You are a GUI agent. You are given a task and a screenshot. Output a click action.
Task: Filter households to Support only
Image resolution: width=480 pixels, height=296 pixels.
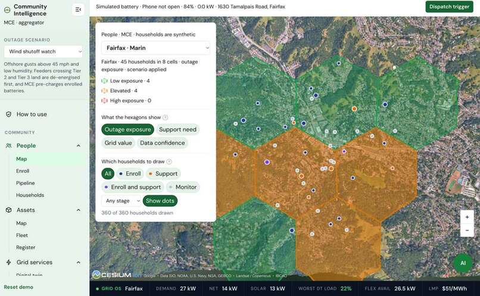click(163, 173)
